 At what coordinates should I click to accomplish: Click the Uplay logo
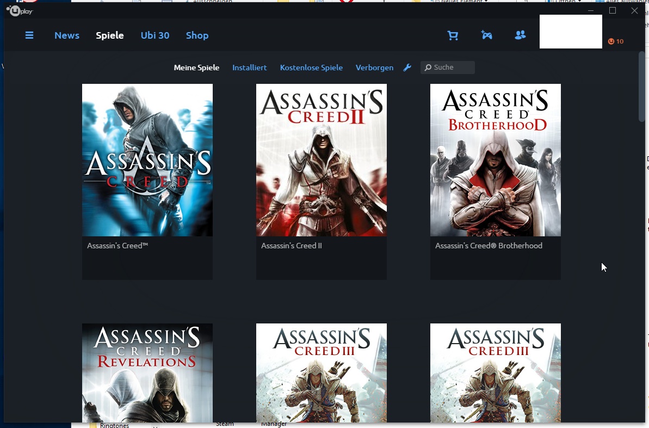20,11
